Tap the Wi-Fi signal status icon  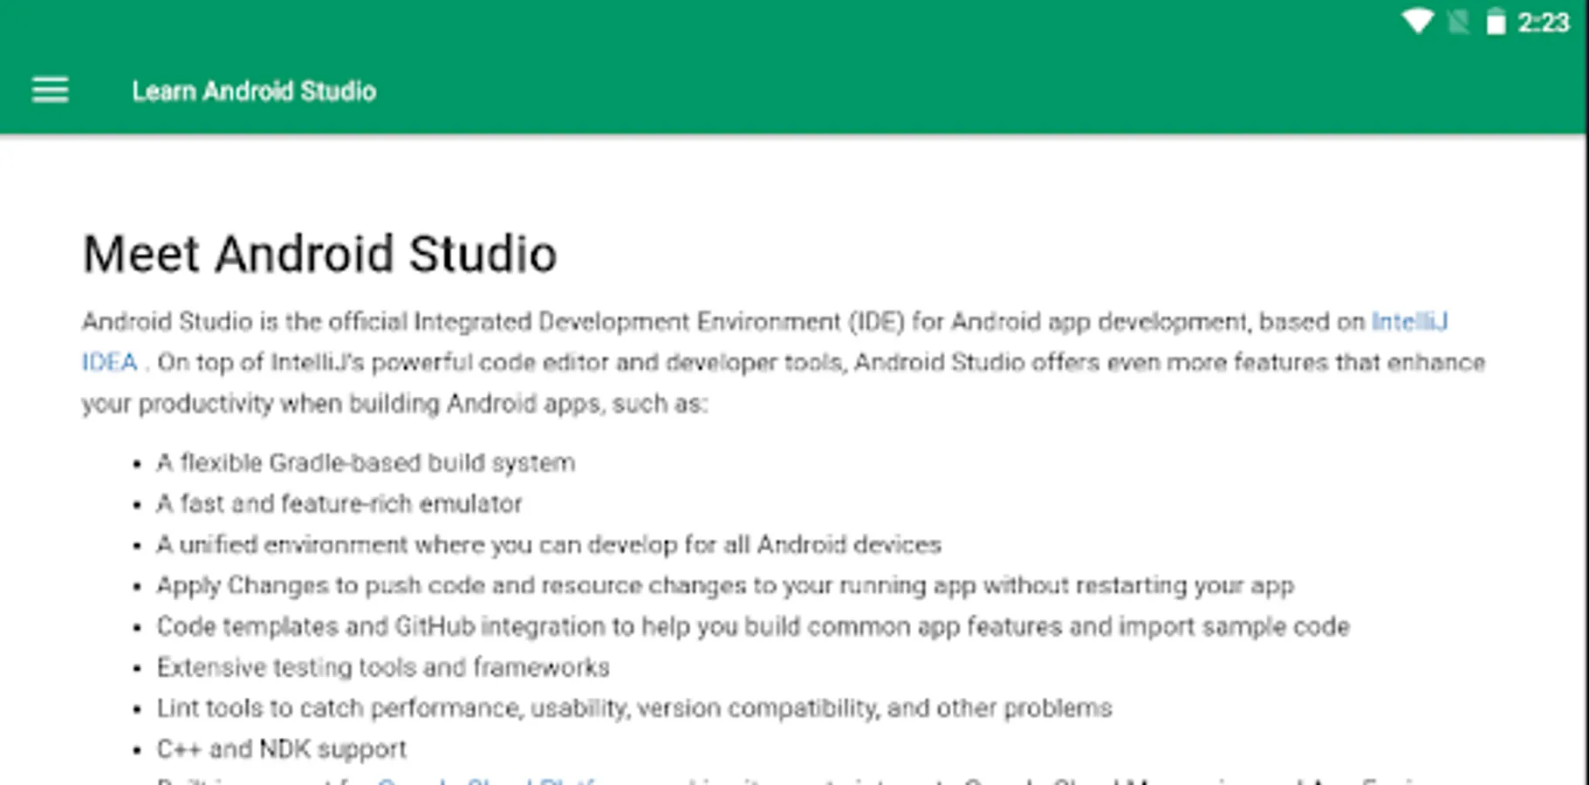click(x=1417, y=22)
